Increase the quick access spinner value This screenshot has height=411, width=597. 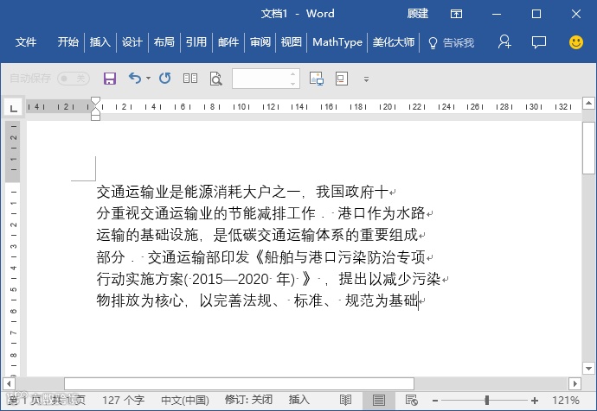pos(292,73)
